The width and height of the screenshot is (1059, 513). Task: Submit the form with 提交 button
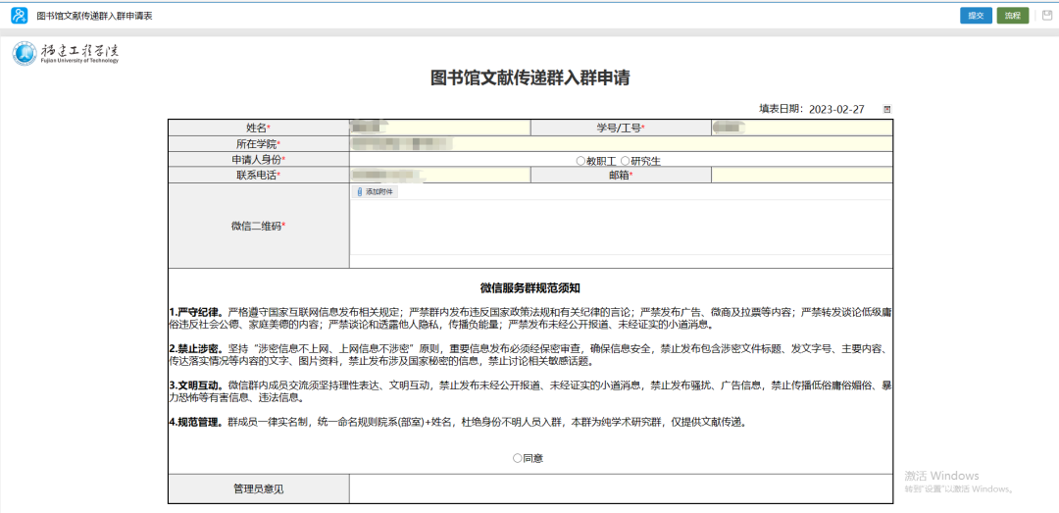coord(976,16)
